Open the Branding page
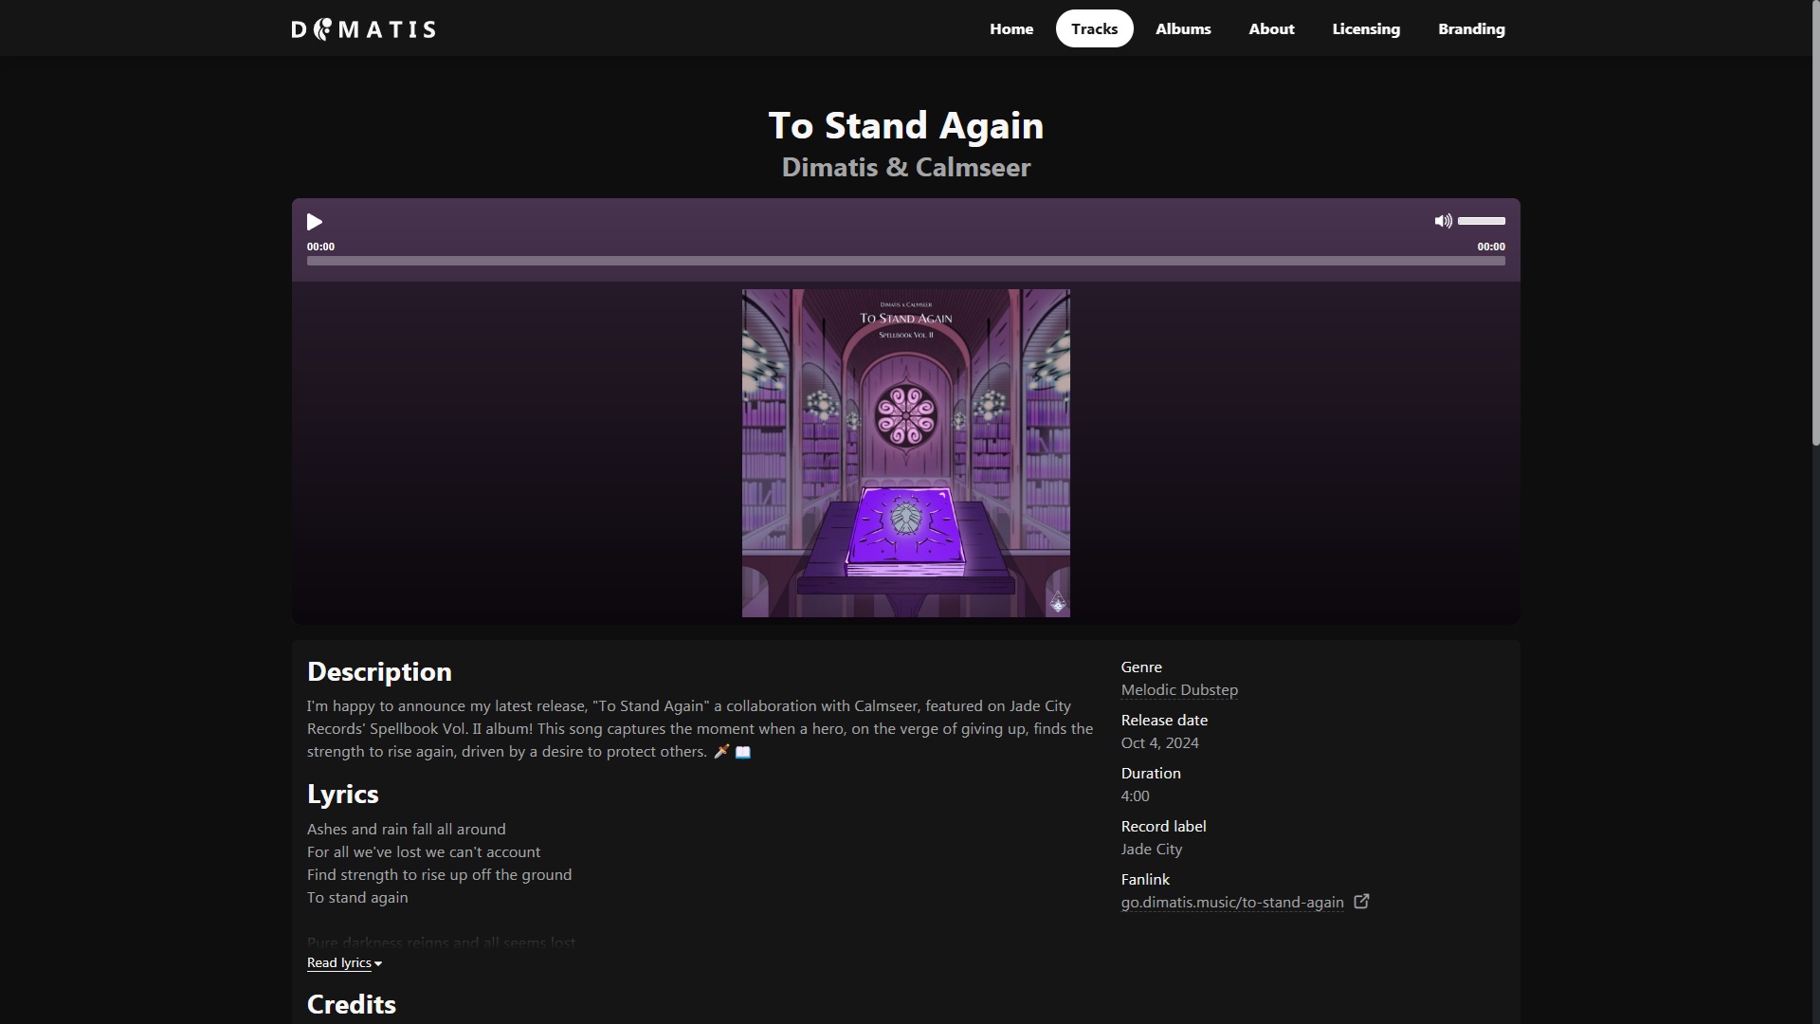 click(1471, 28)
